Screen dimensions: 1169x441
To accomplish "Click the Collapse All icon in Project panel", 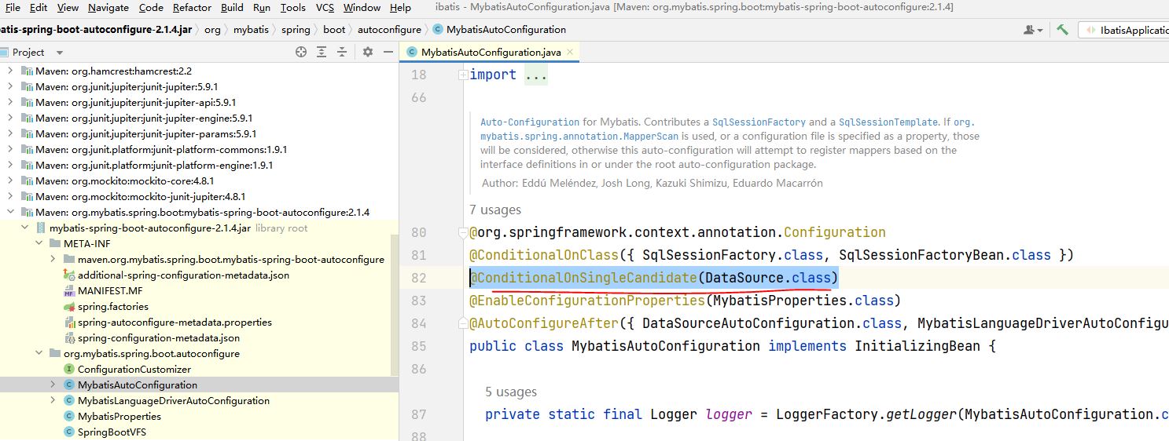I will (x=344, y=52).
